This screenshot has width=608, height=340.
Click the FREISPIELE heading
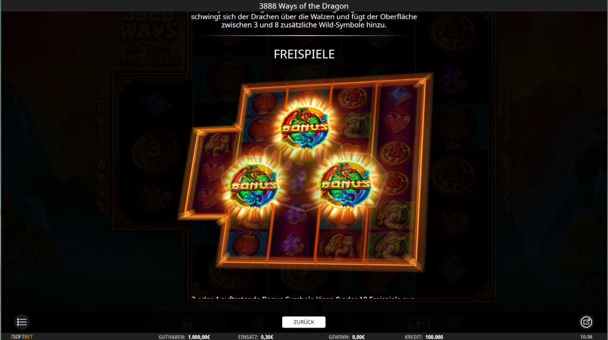point(304,54)
